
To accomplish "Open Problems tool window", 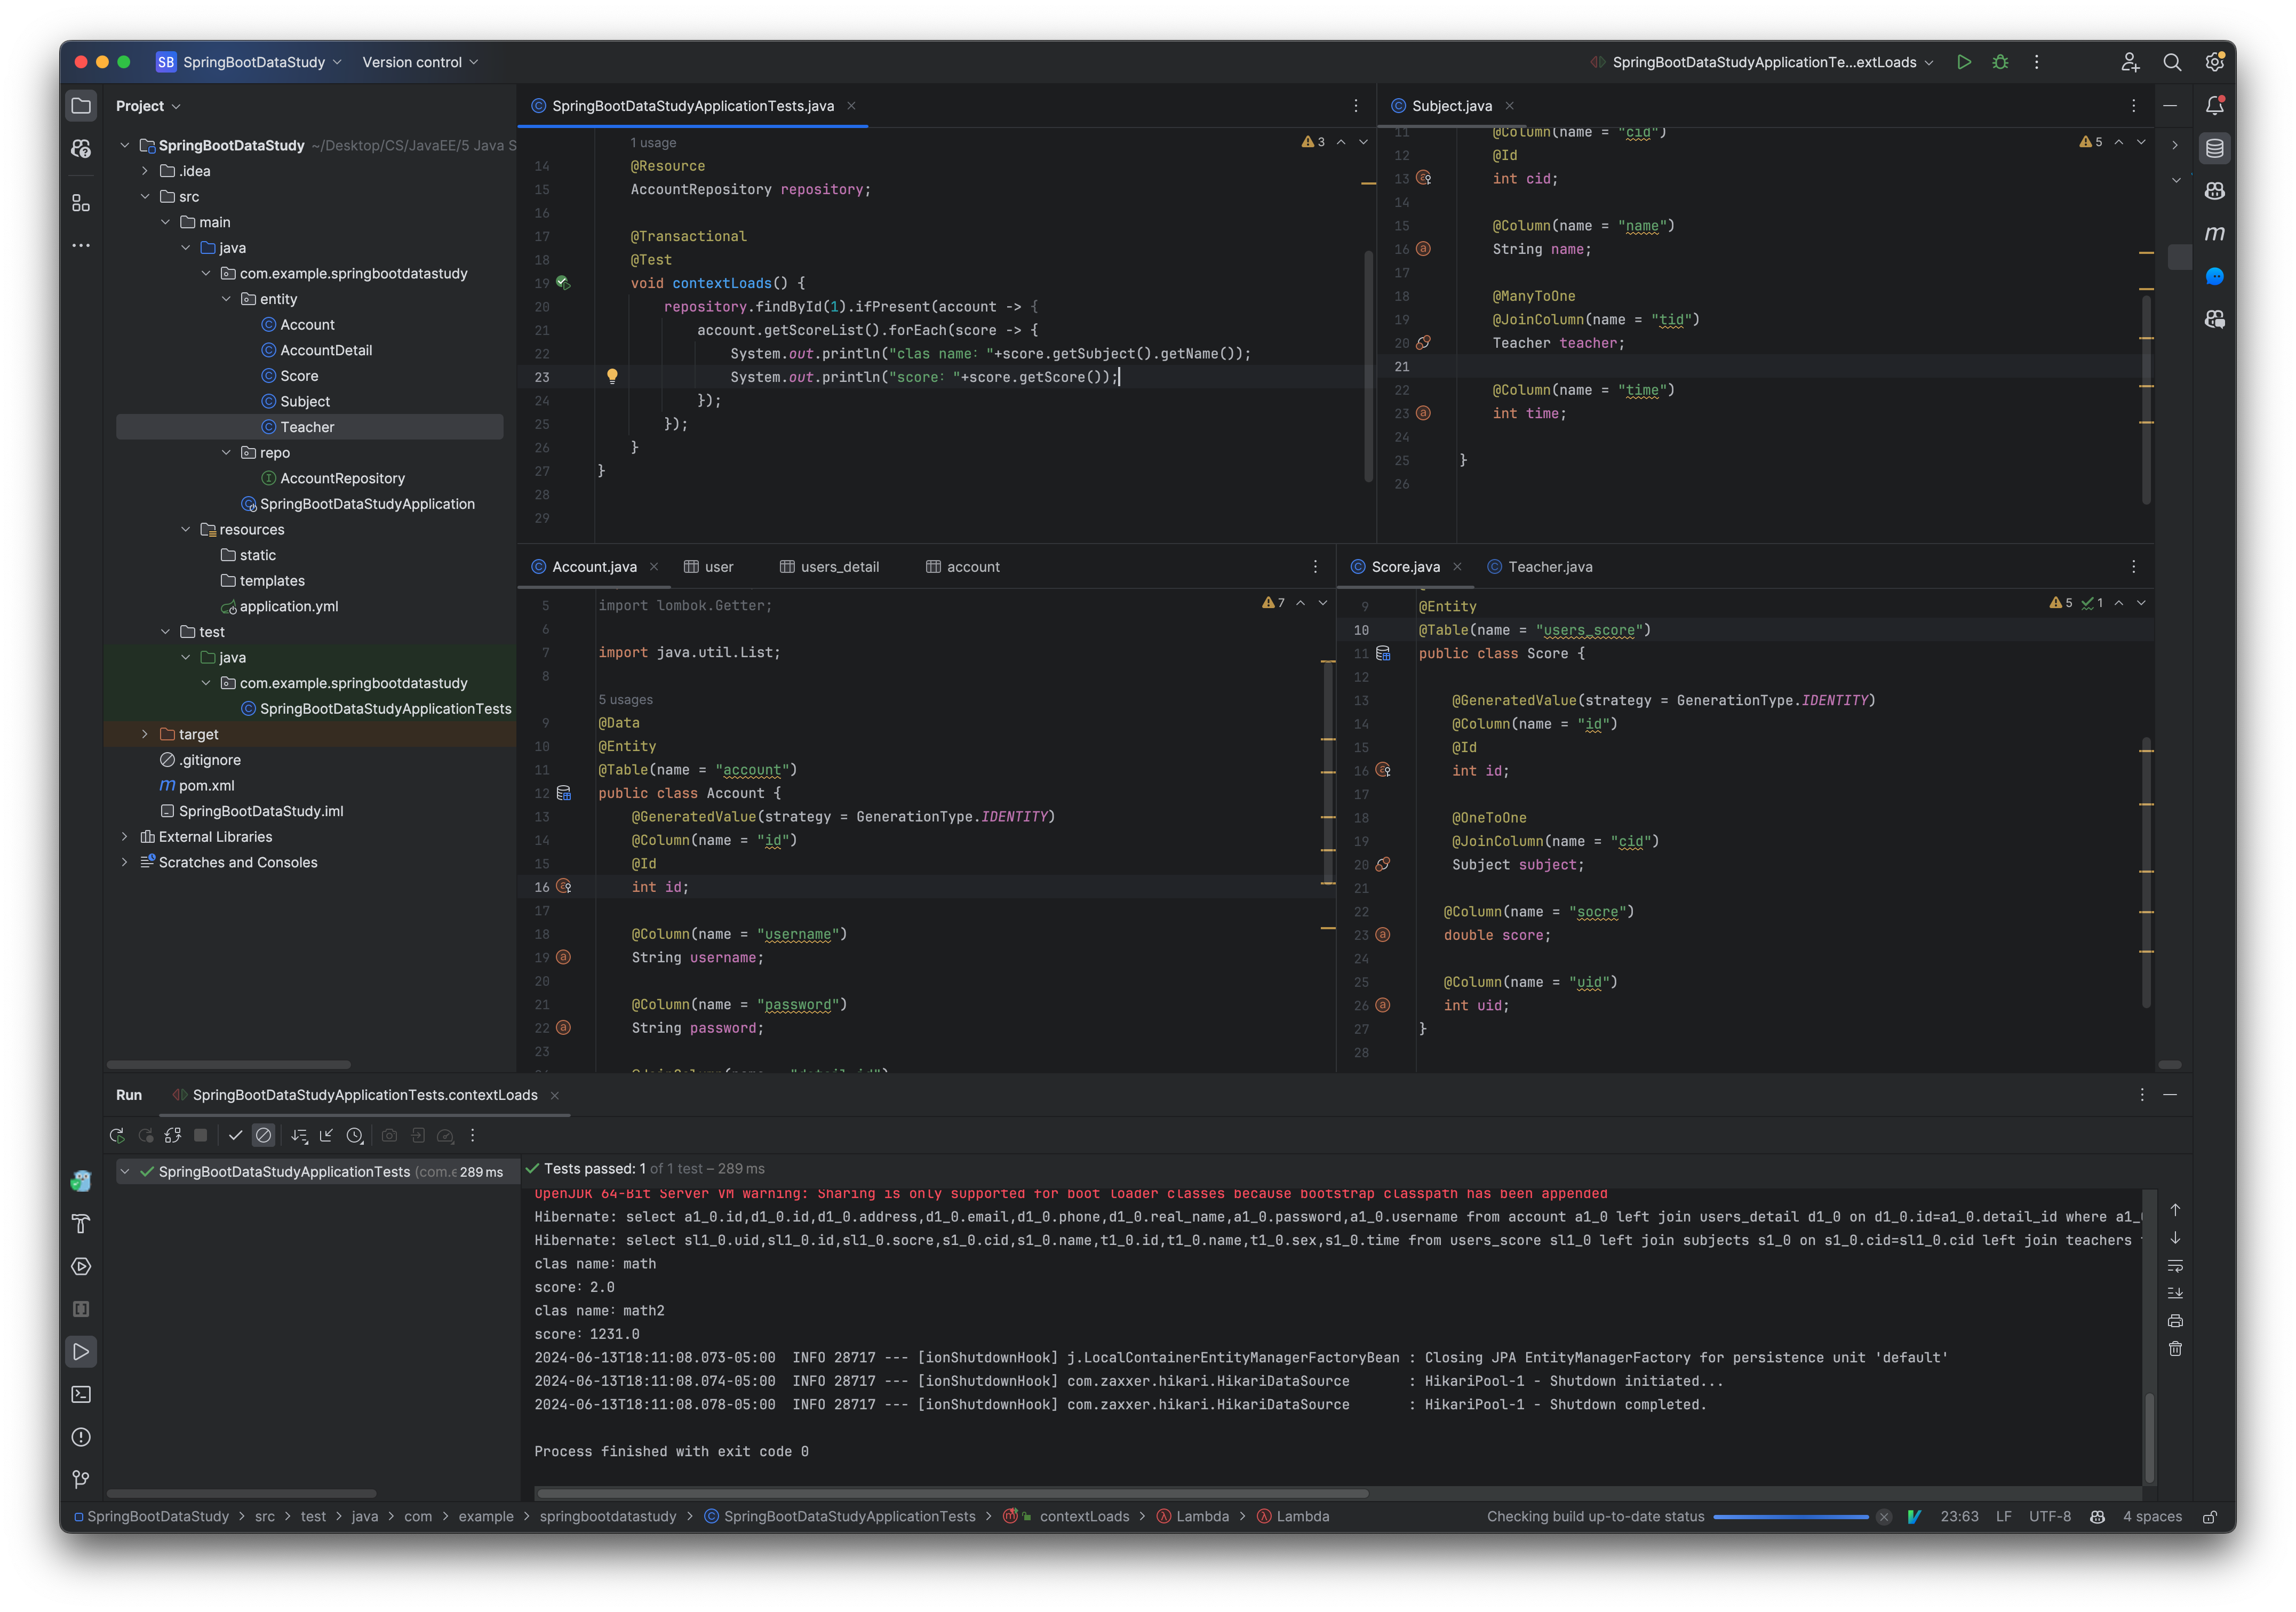I will pos(81,1437).
